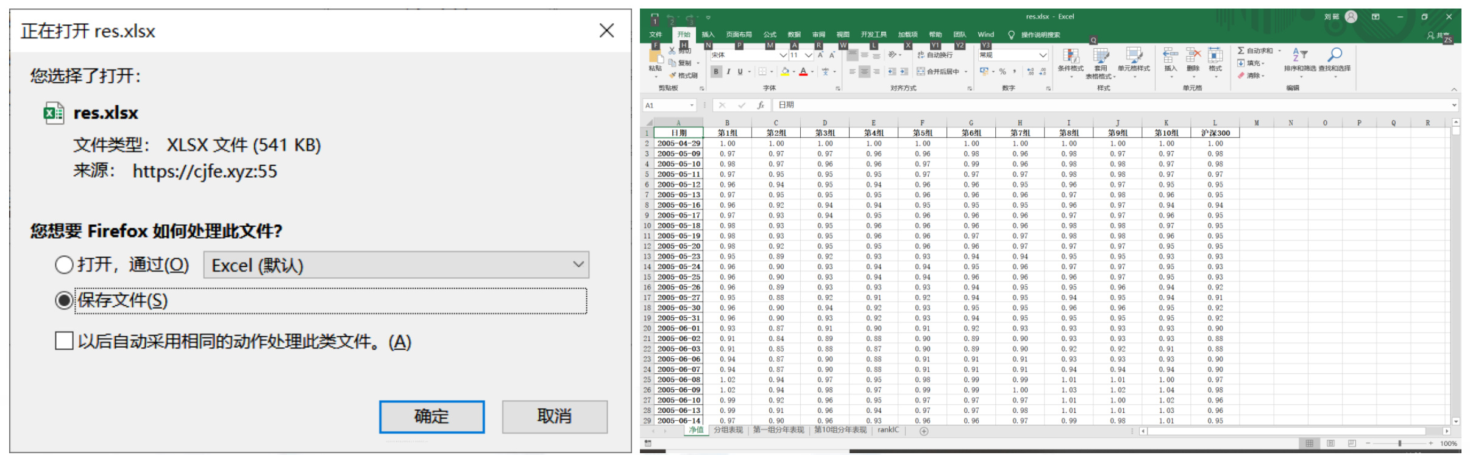Click the AutoSum sigma icon
The width and height of the screenshot is (1470, 455).
pos(1241,51)
